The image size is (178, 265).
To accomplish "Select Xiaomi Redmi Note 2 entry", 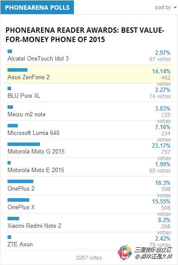I will (x=89, y=223).
